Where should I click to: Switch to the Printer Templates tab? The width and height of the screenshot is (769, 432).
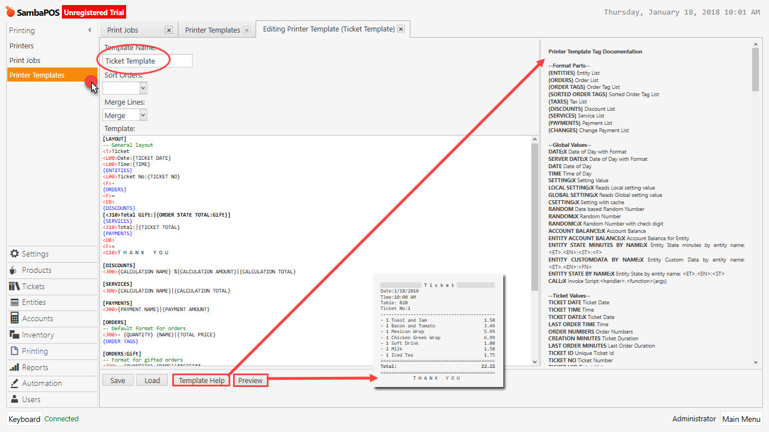click(213, 30)
